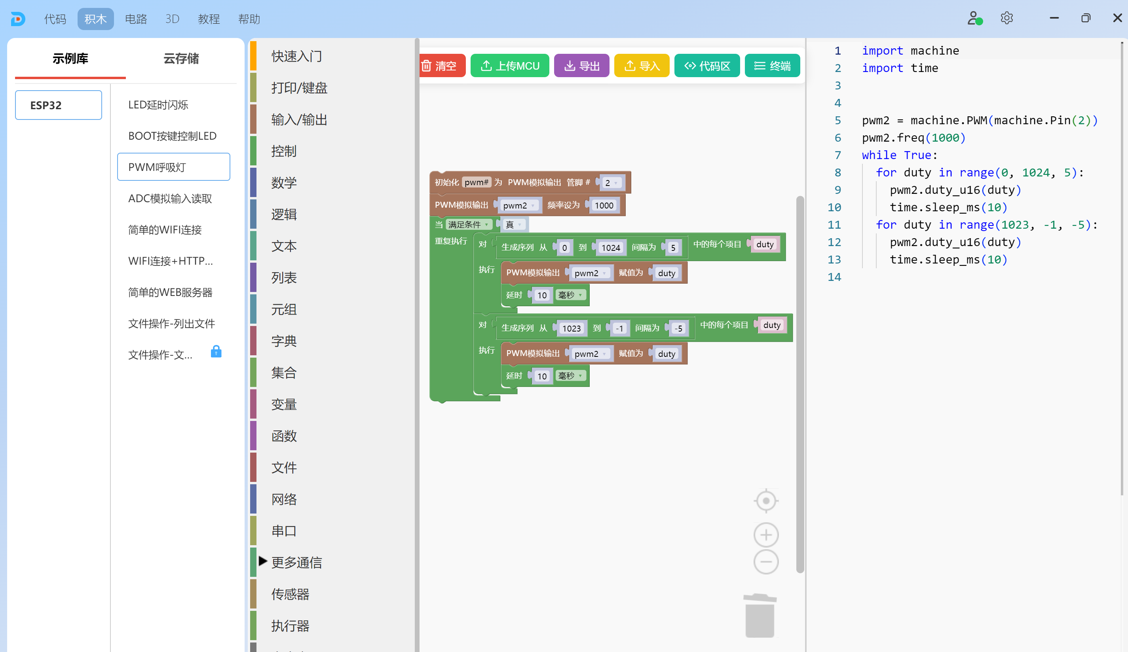Zoom in on the block workspace
Screen dimensions: 1128x652
766,535
